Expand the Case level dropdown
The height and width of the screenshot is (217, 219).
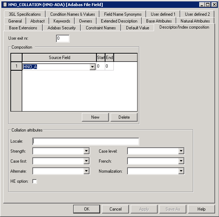tap(181, 151)
